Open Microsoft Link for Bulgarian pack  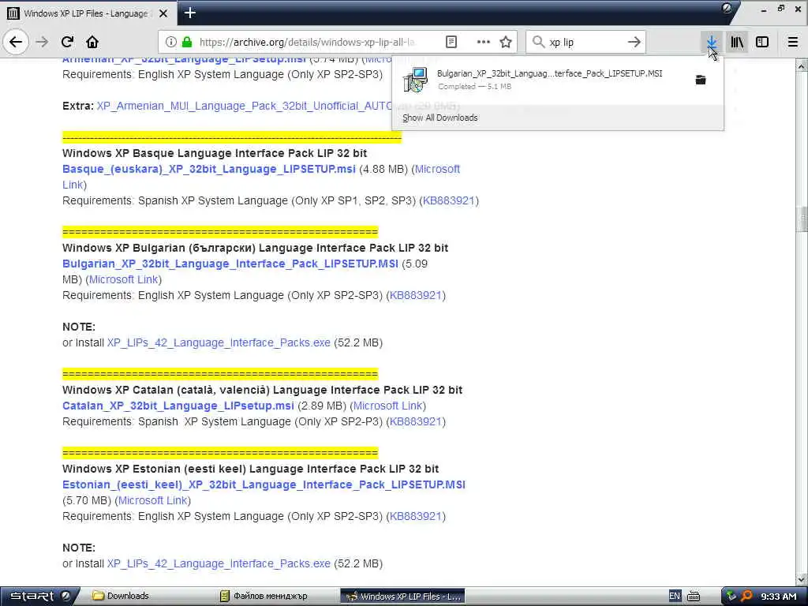pos(124,279)
